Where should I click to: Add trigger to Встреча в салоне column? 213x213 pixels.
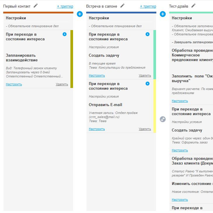[x=148, y=6]
